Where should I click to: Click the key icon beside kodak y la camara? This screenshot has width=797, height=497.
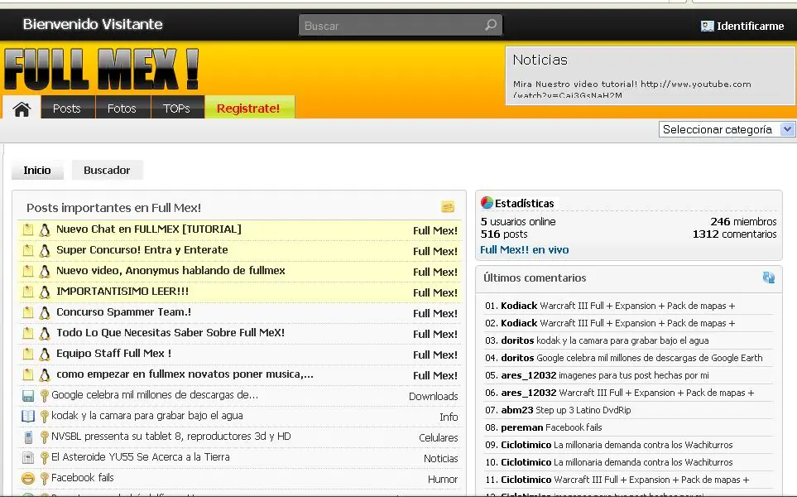44,416
